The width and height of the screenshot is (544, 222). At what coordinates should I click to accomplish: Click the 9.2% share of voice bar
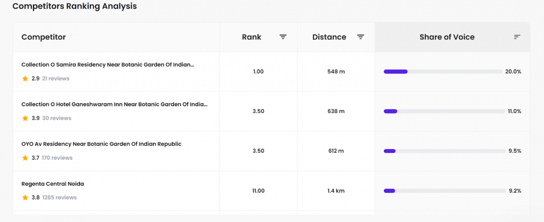tap(445, 191)
